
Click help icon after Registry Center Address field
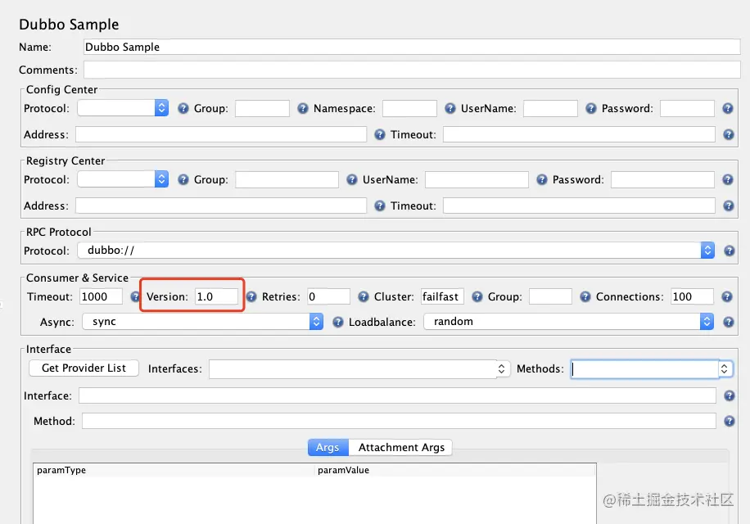(380, 206)
